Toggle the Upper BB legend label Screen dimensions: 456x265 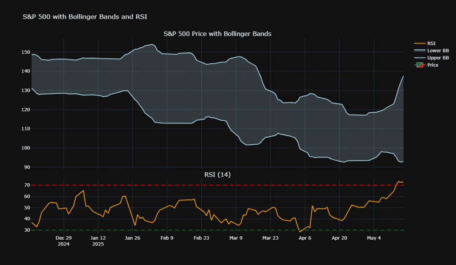coord(438,58)
